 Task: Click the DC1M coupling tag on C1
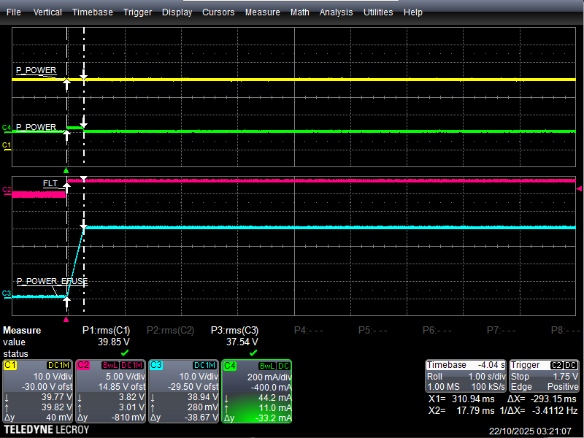pos(59,366)
